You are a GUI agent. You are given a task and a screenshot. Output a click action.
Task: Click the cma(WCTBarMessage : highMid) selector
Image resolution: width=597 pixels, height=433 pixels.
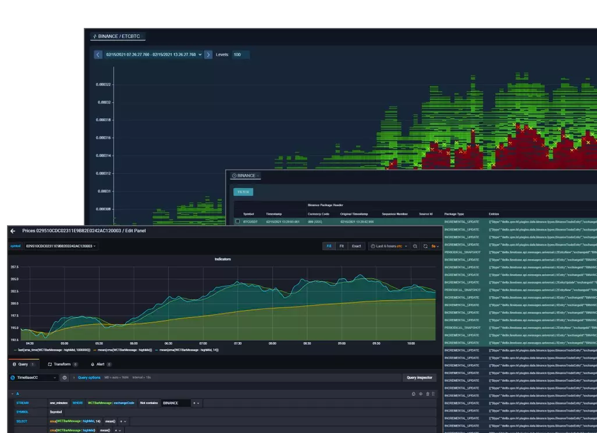click(x=72, y=430)
